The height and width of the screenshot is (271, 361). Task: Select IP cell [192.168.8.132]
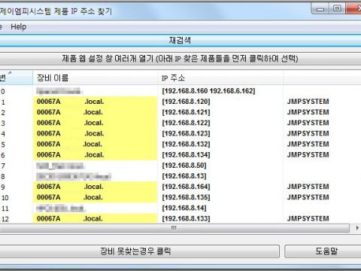186,145
